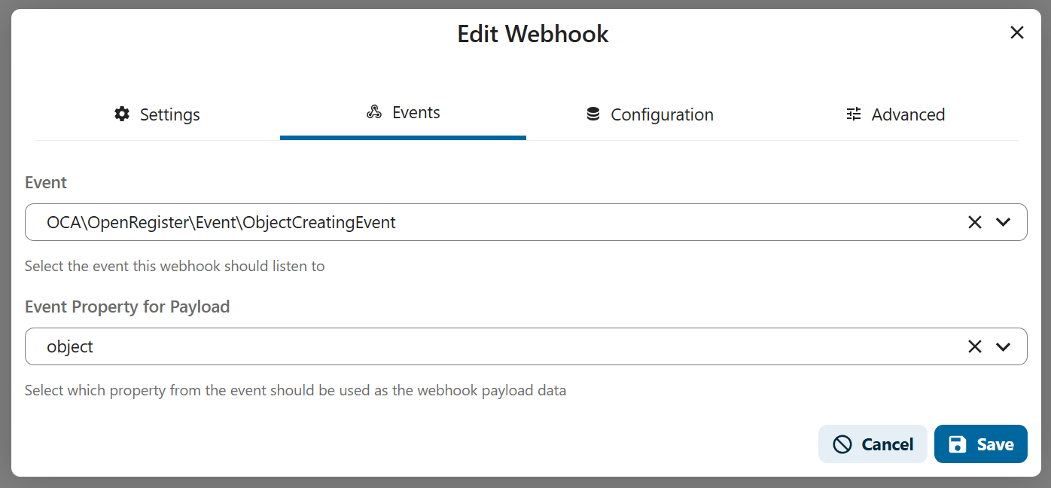This screenshot has height=488, width=1051.
Task: Click the 'Event Property for Payload' label
Action: click(x=127, y=307)
